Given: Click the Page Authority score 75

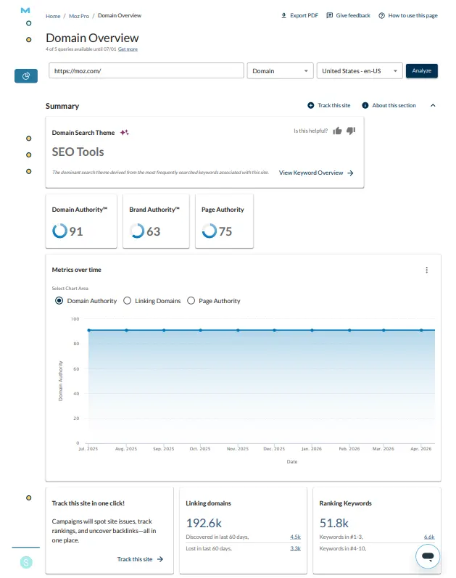Looking at the screenshot, I should pos(225,231).
